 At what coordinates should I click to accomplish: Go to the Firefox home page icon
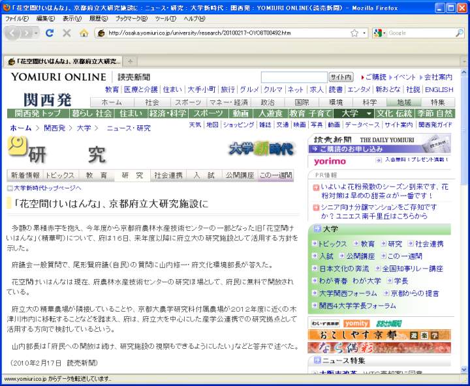click(x=84, y=33)
